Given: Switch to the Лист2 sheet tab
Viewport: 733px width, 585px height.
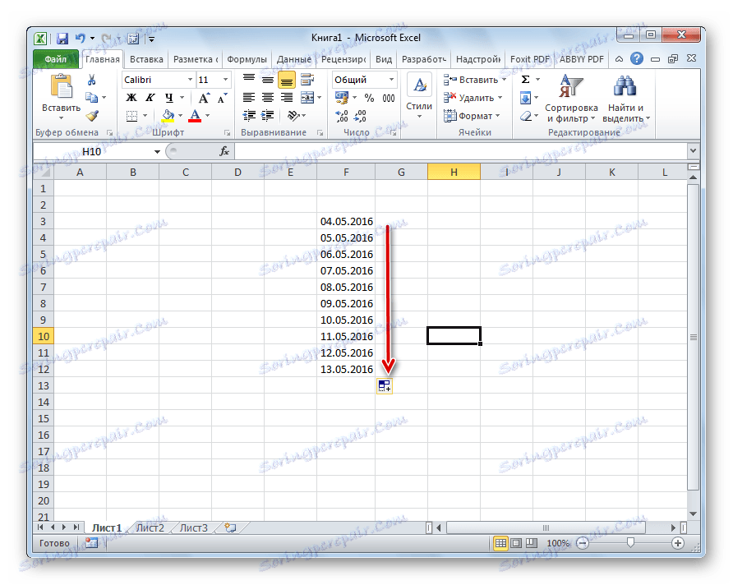Looking at the screenshot, I should 150,527.
